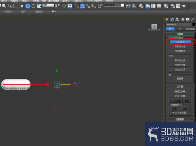Open the Material Editor icon
Screen dimensions: 196x146
coord(166,6)
